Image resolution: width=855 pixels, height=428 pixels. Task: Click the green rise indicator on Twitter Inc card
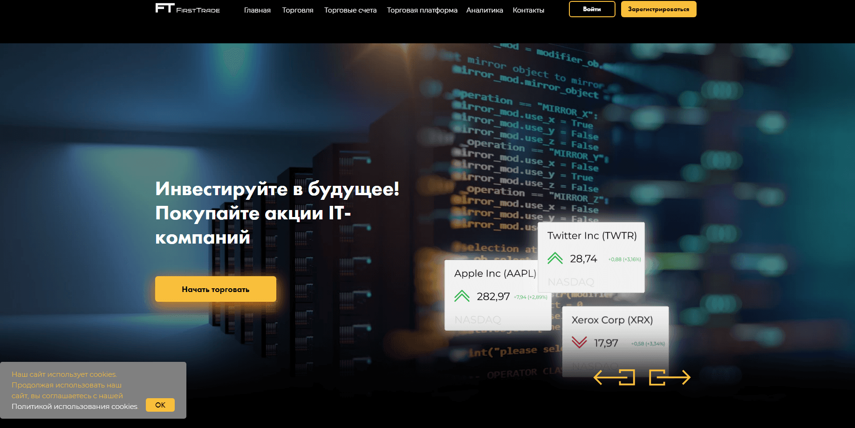[x=555, y=258]
